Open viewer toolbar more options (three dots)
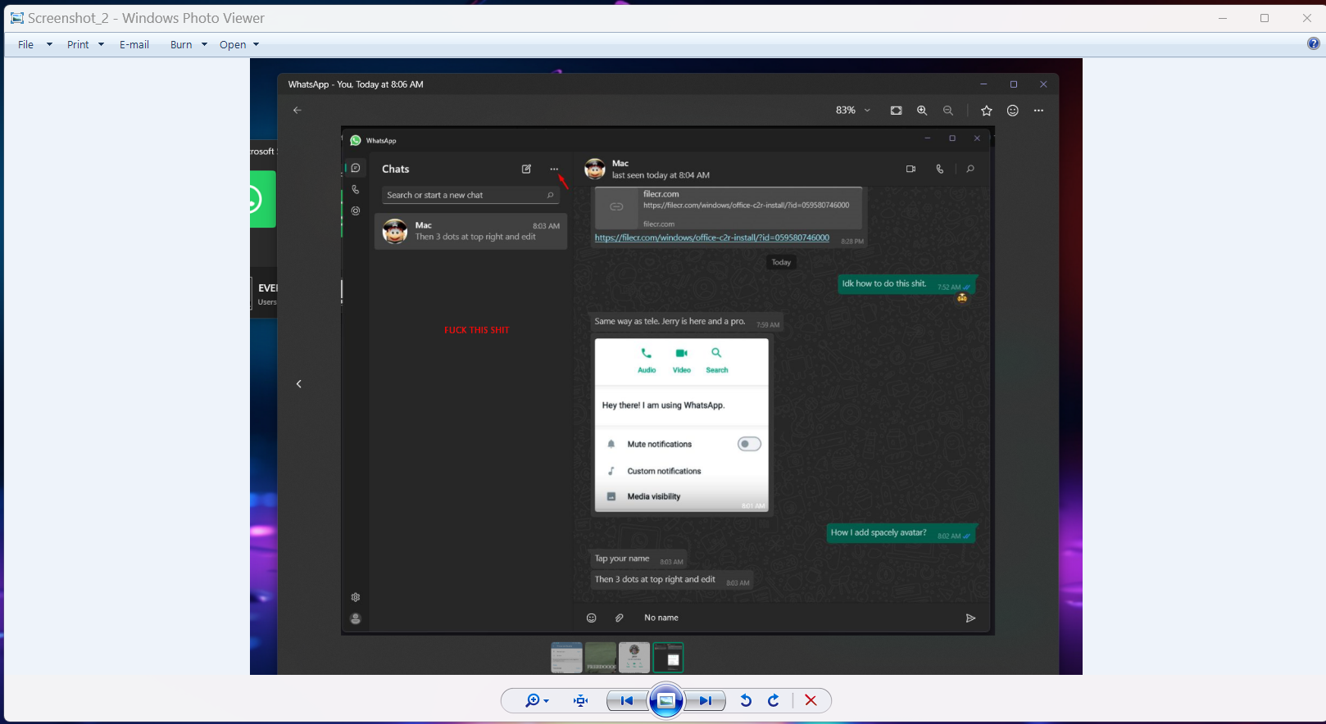 click(x=1039, y=111)
